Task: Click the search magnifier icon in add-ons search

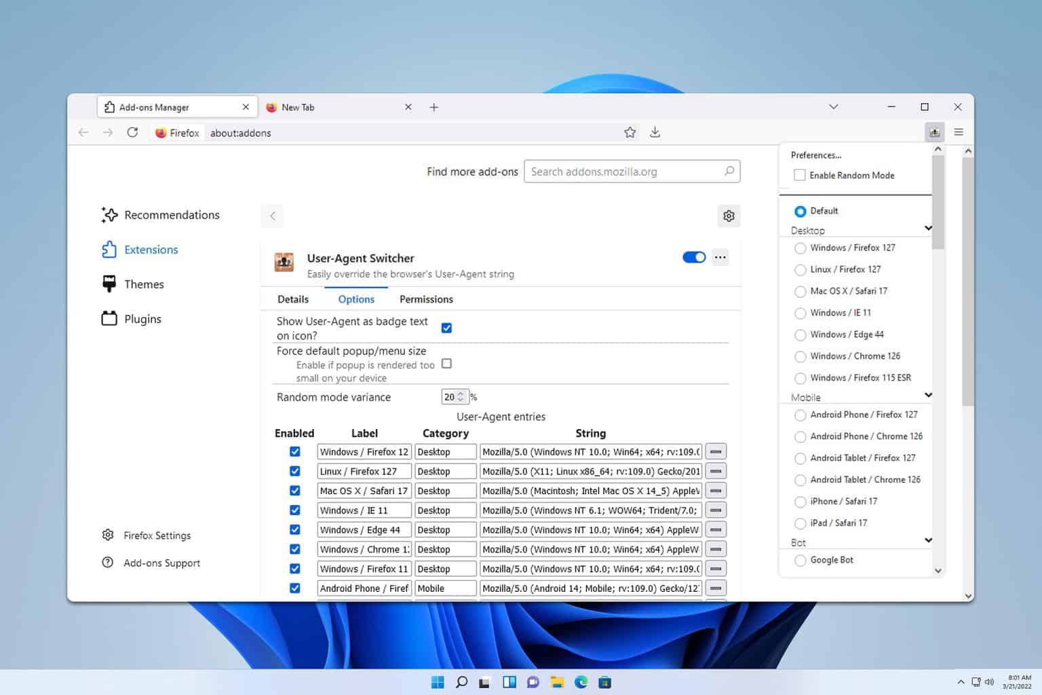Action: (729, 171)
